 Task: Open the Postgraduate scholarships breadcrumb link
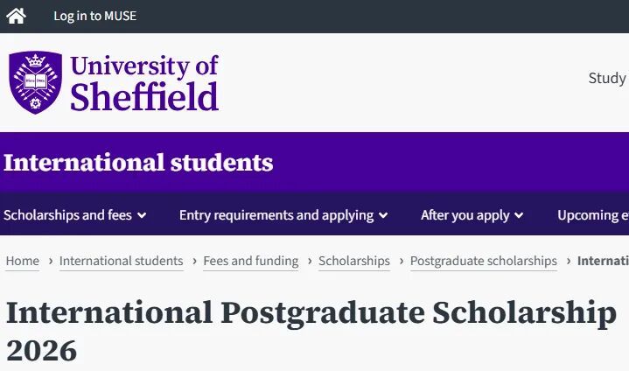coord(483,261)
